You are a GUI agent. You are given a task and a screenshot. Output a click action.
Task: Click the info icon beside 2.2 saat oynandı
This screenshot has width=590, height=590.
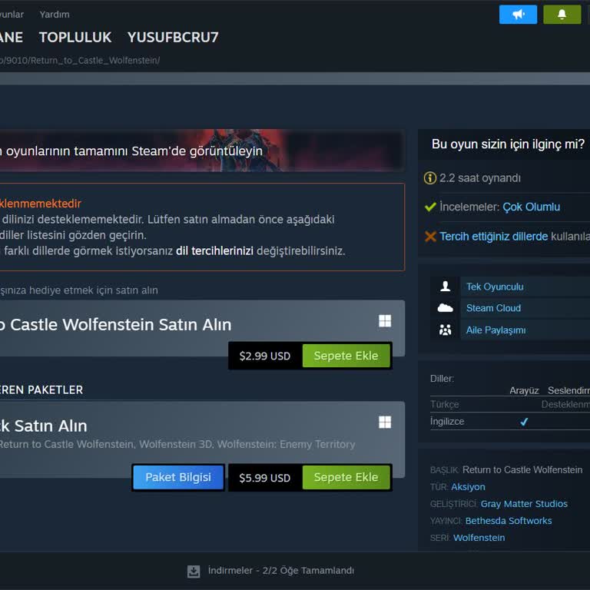click(x=429, y=178)
